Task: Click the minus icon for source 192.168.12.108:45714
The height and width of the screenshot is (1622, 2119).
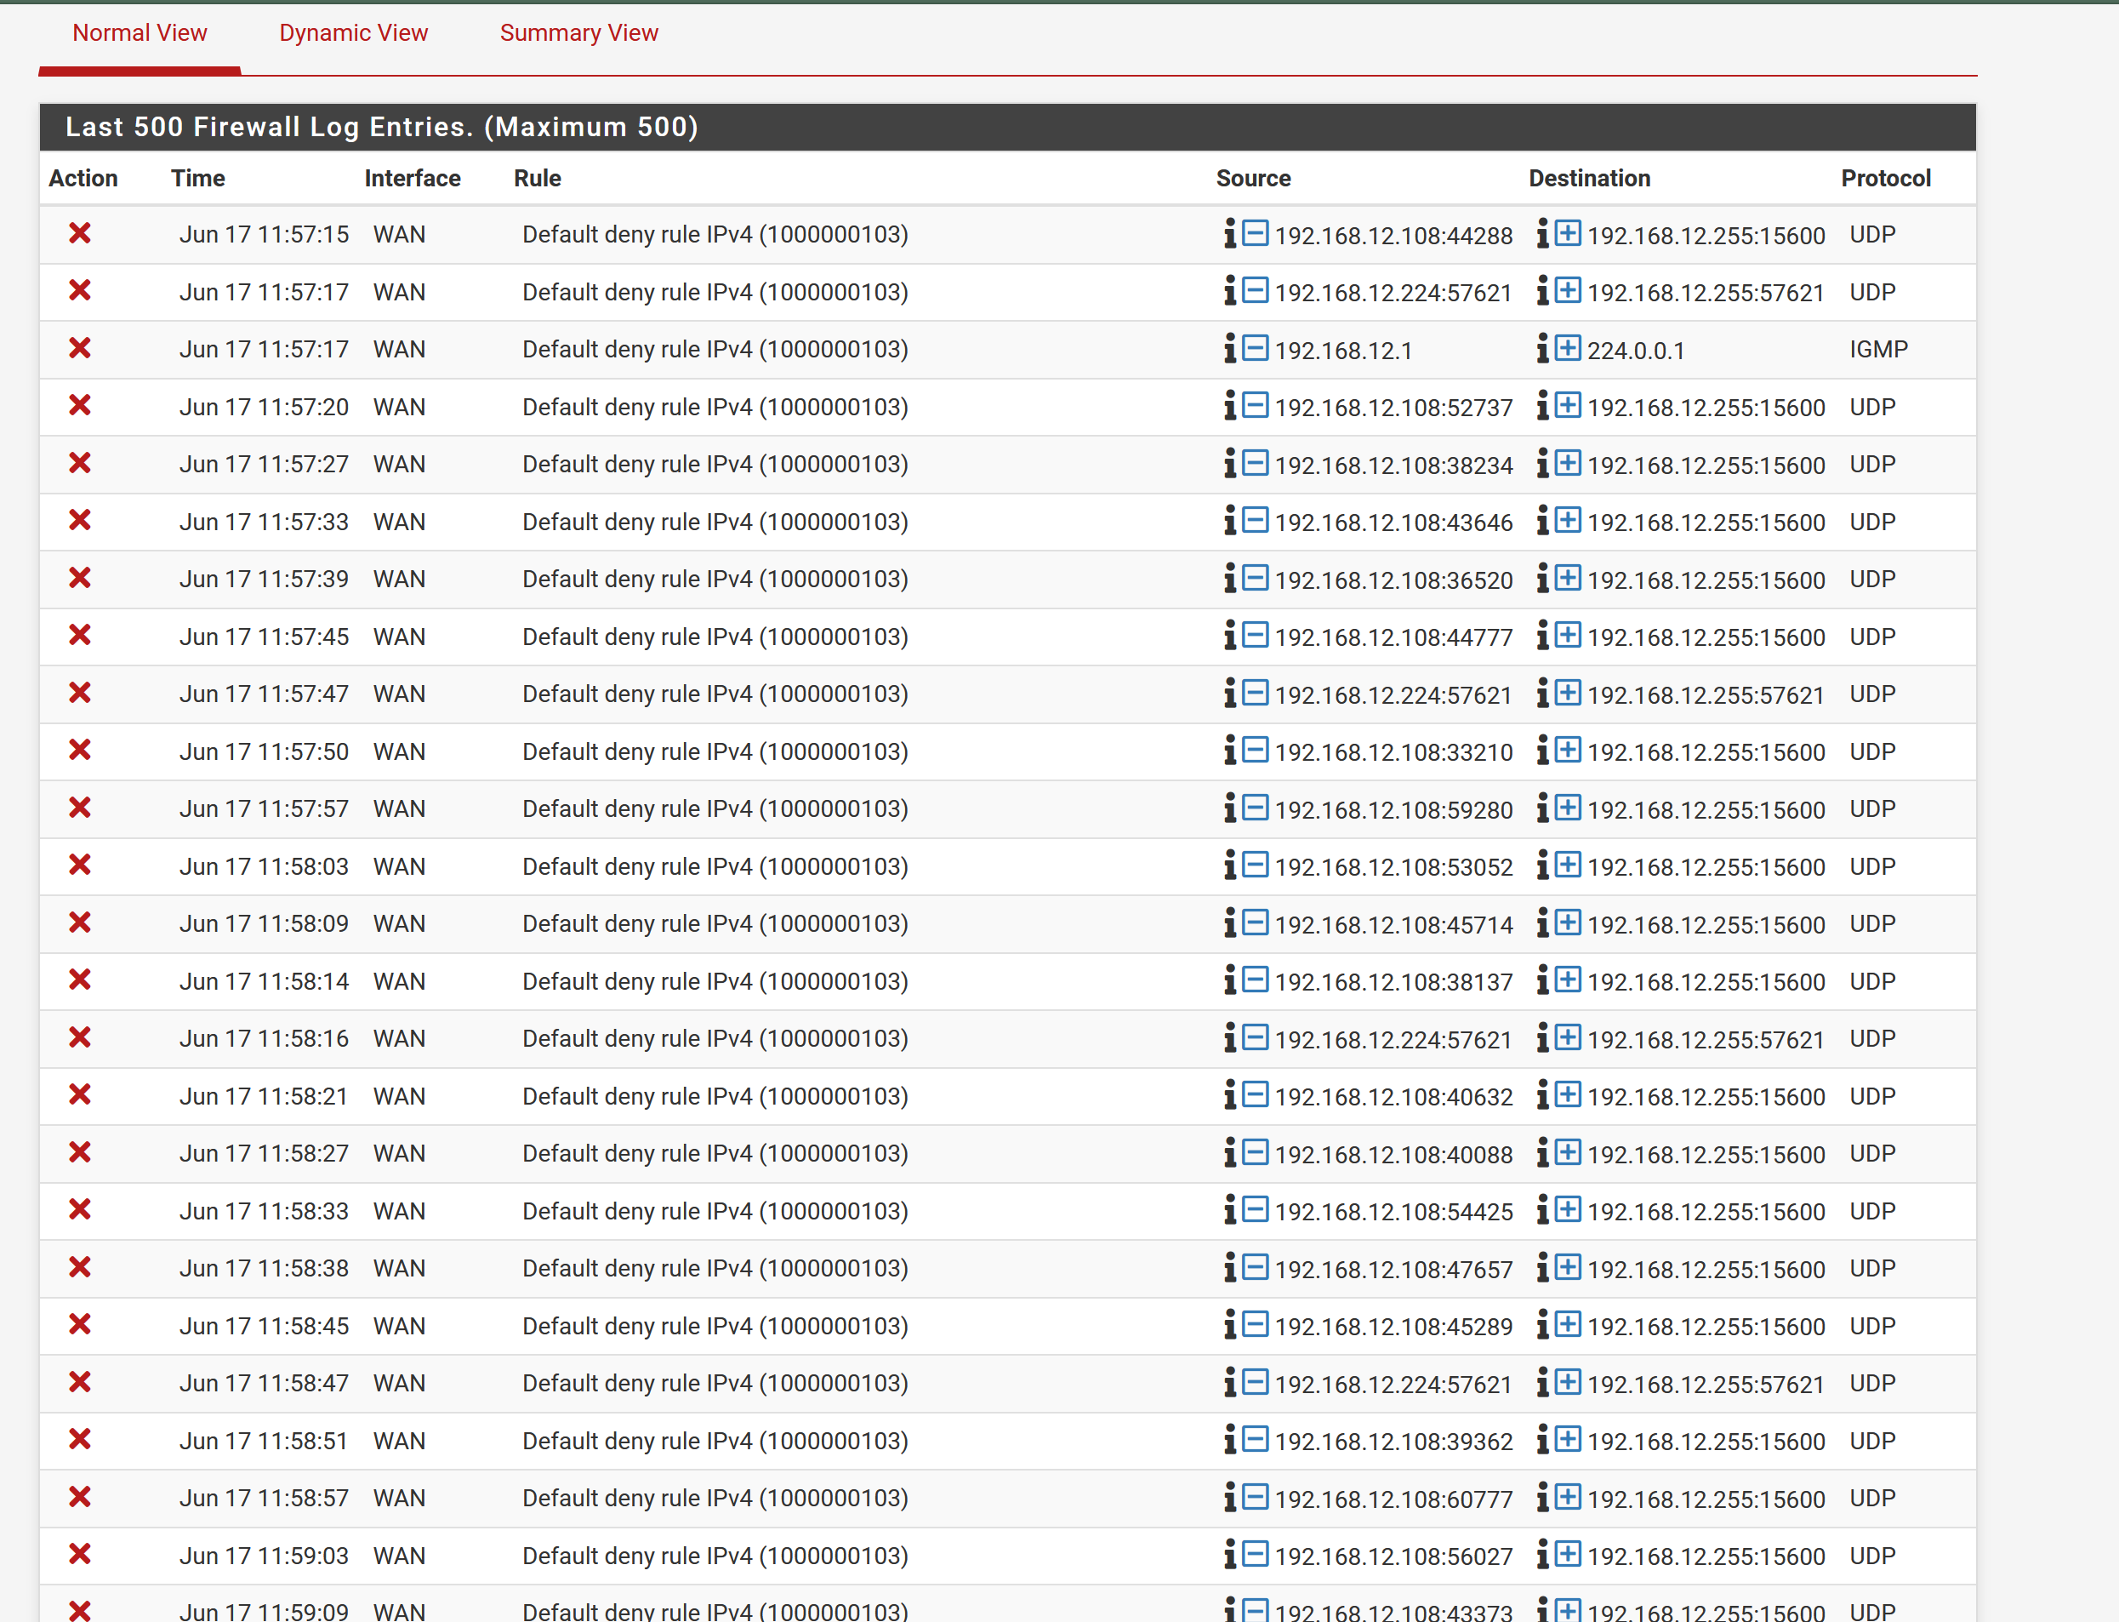Action: point(1255,923)
